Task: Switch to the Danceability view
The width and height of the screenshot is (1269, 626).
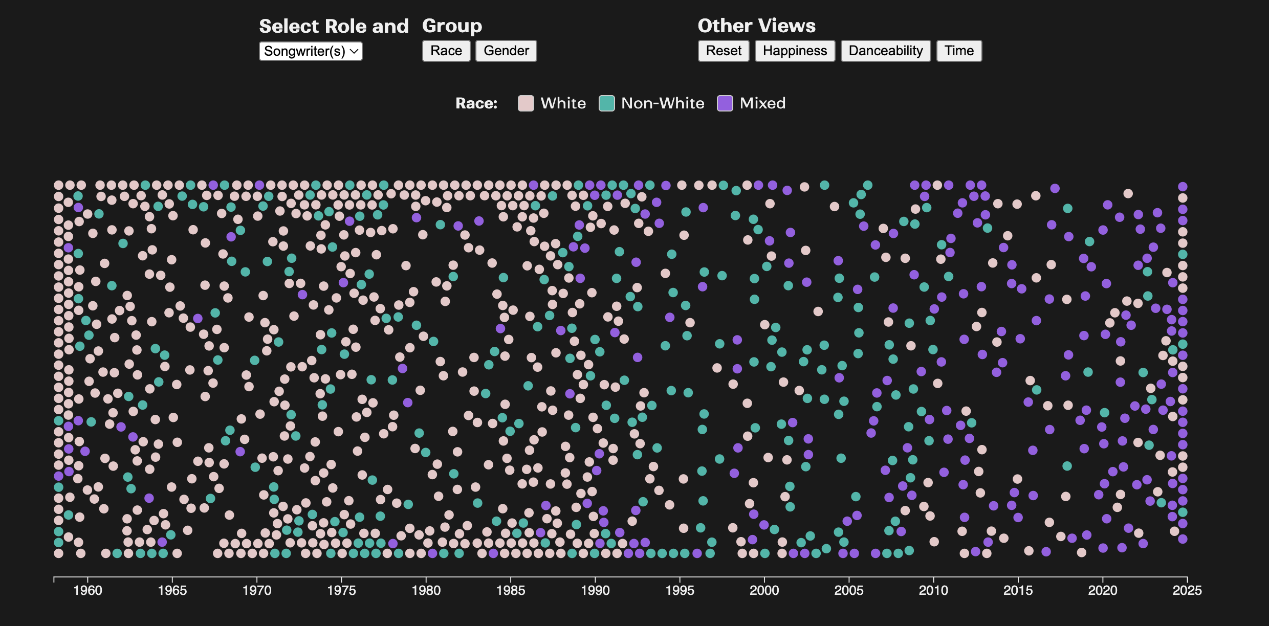Action: (885, 51)
